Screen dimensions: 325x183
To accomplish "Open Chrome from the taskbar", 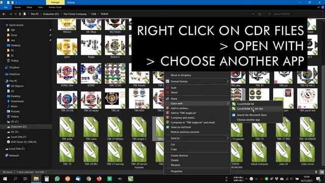I will click(88, 178).
